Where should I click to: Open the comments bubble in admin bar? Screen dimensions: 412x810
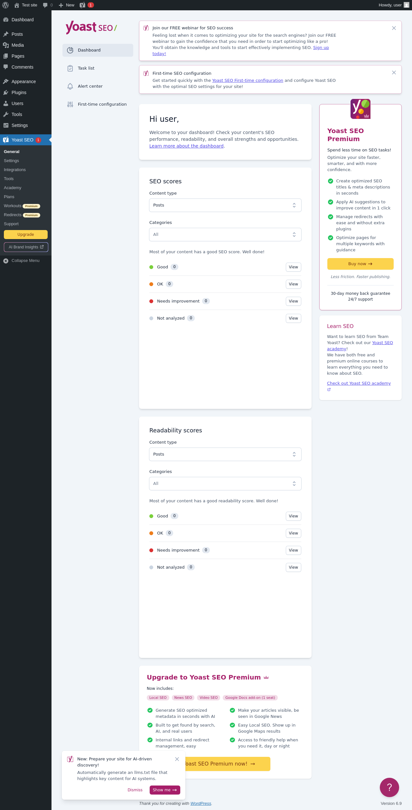(45, 5)
